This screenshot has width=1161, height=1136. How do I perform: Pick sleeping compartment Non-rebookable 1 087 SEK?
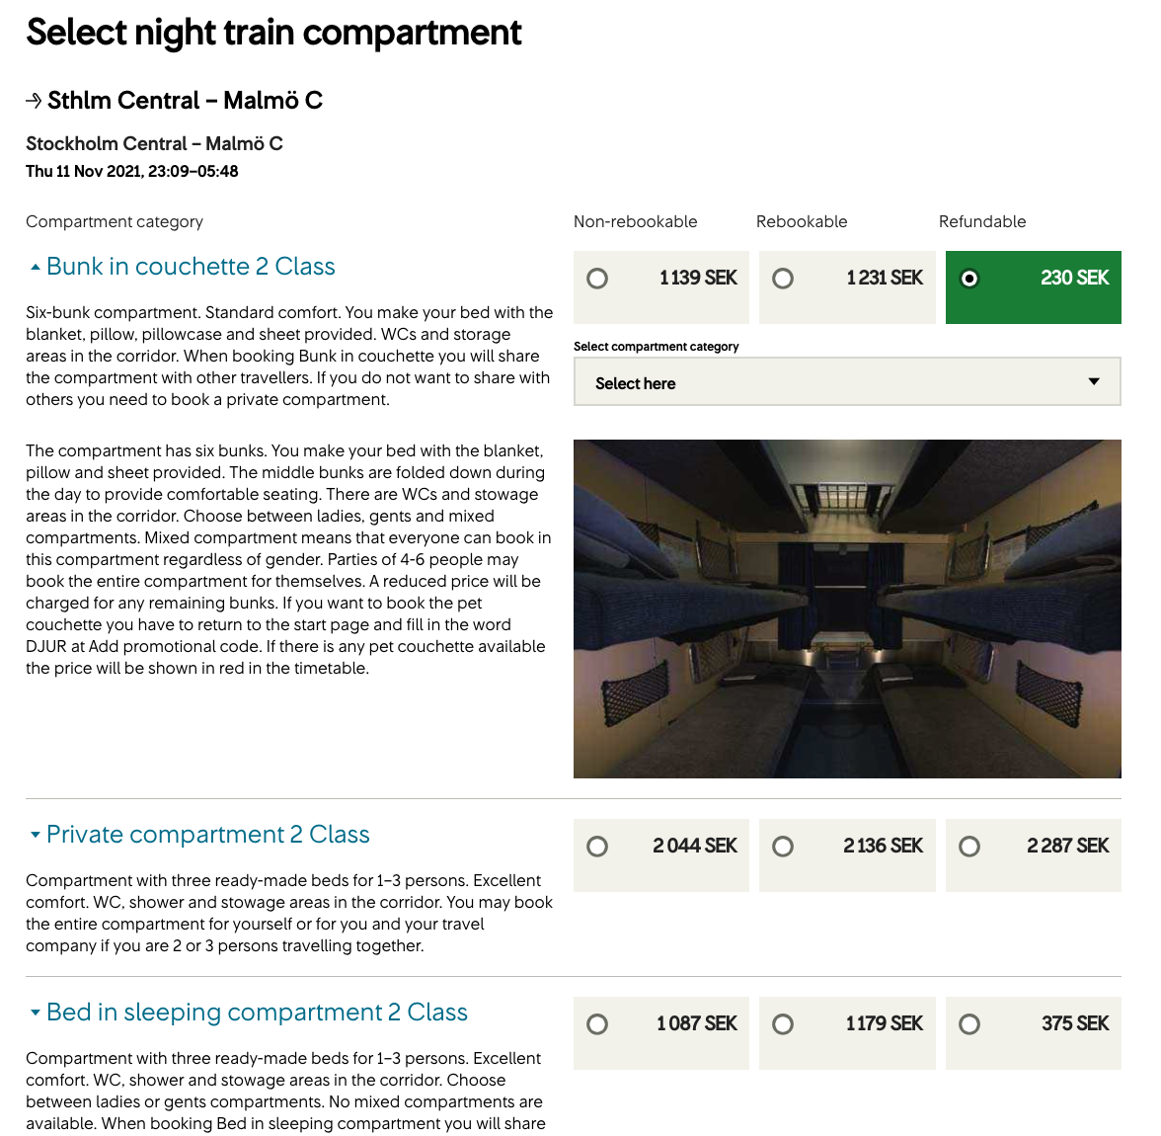coord(597,1024)
